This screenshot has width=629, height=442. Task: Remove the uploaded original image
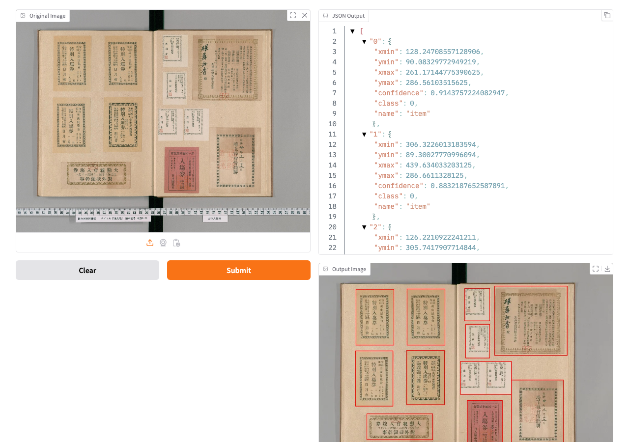305,15
